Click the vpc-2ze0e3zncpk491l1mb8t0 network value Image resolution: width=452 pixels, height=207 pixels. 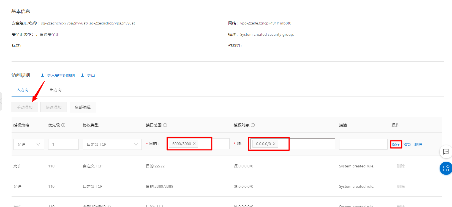[266, 23]
